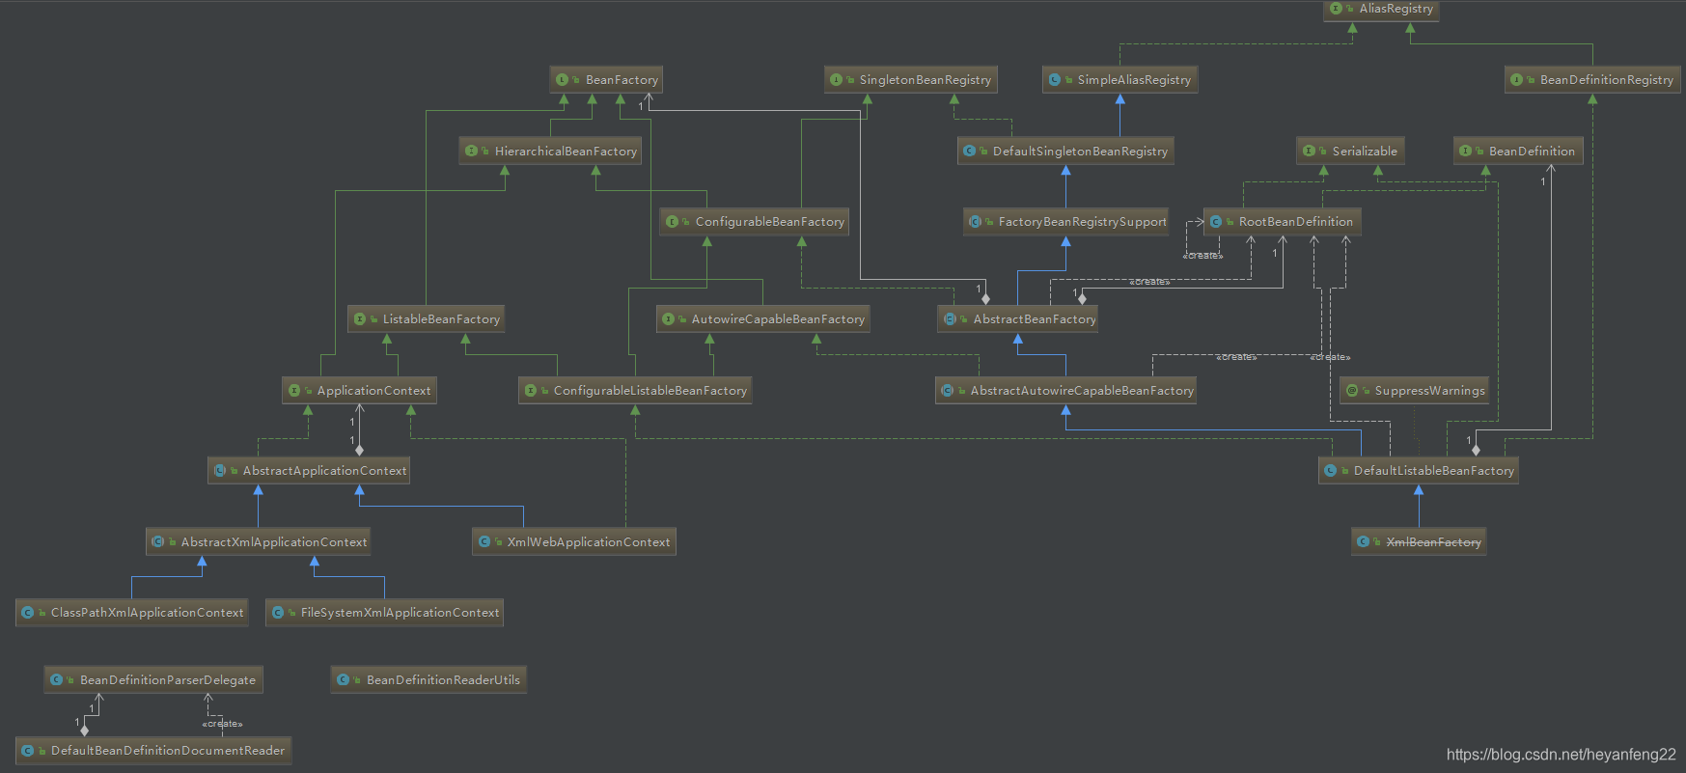Click the ClassPathXmlApplicationContext class icon
This screenshot has width=1686, height=773.
[28, 613]
